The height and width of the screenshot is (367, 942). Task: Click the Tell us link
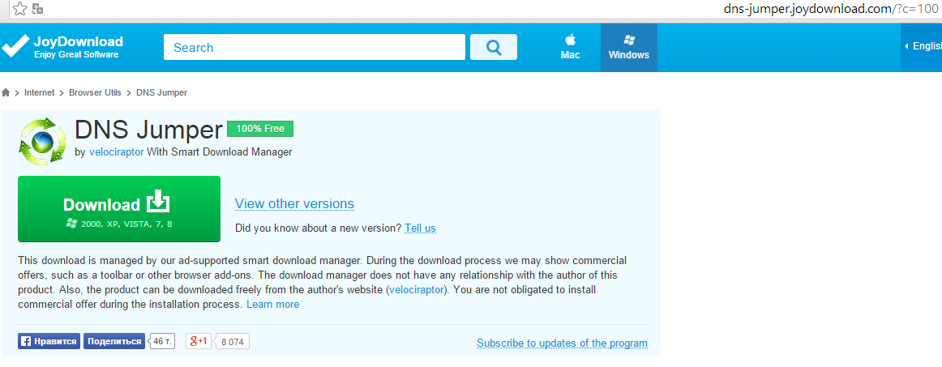click(x=420, y=228)
